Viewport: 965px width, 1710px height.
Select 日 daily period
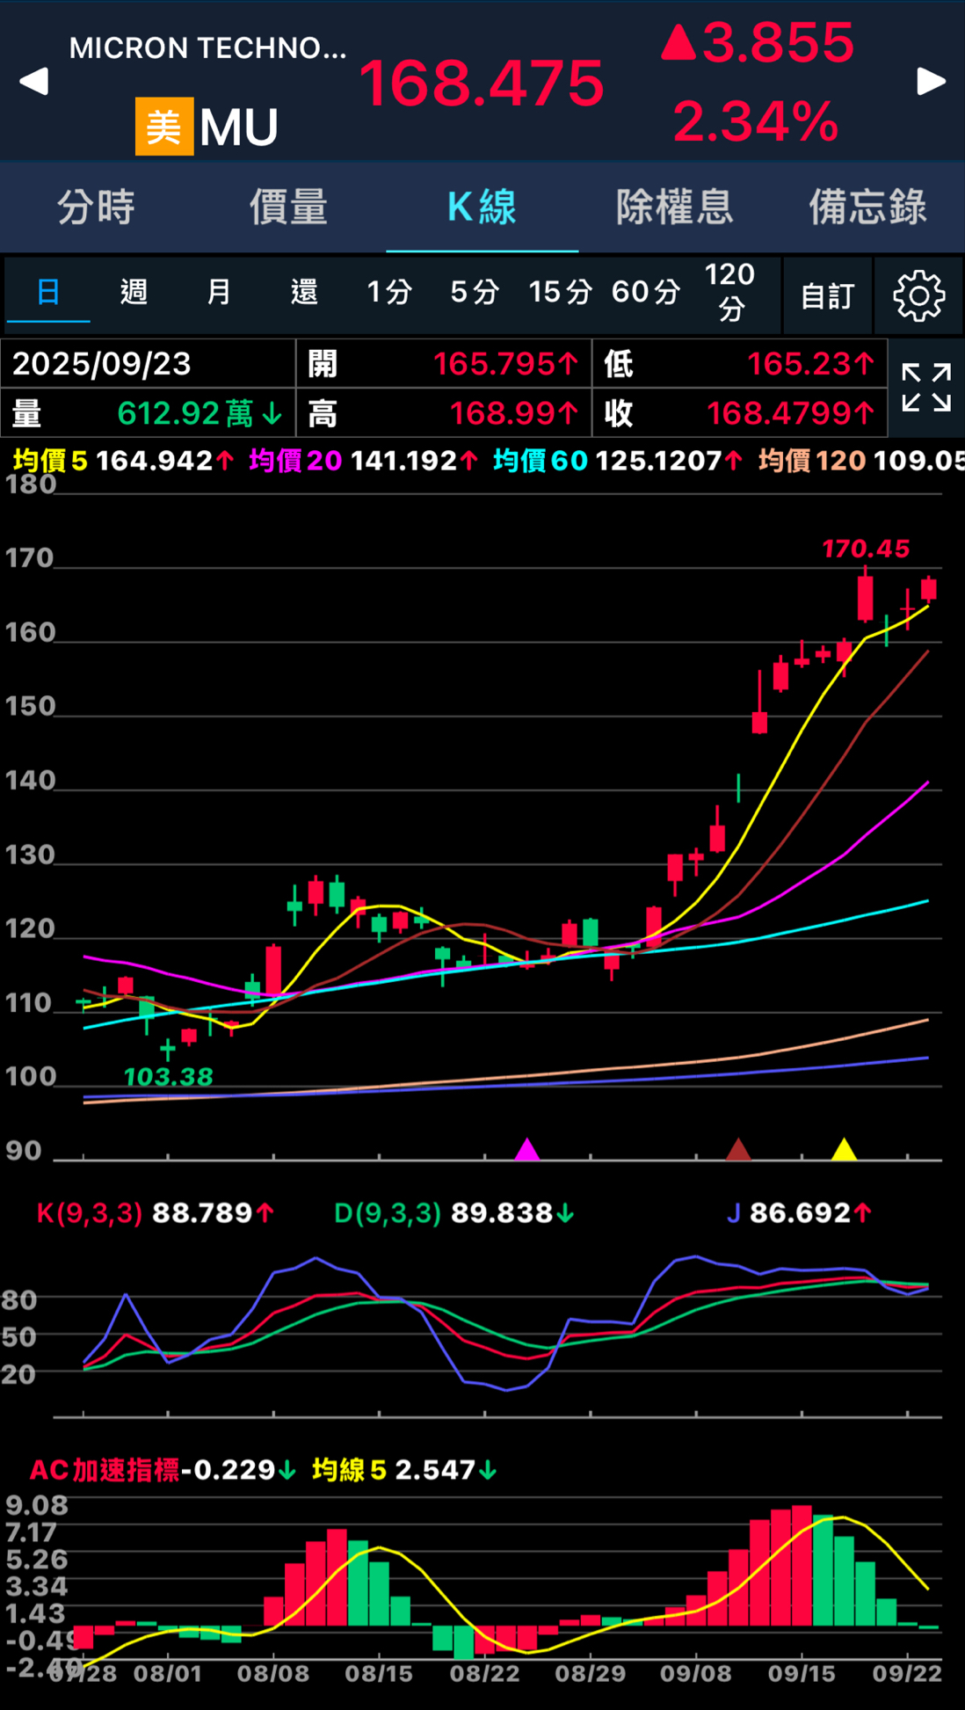[x=48, y=291]
